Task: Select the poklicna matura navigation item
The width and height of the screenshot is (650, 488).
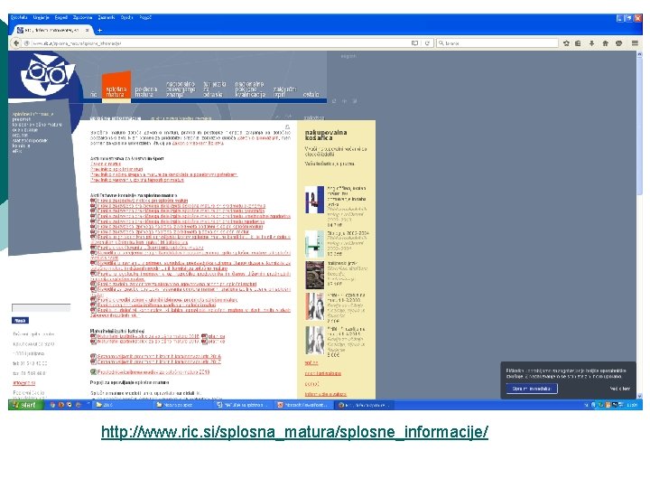Action: click(146, 91)
